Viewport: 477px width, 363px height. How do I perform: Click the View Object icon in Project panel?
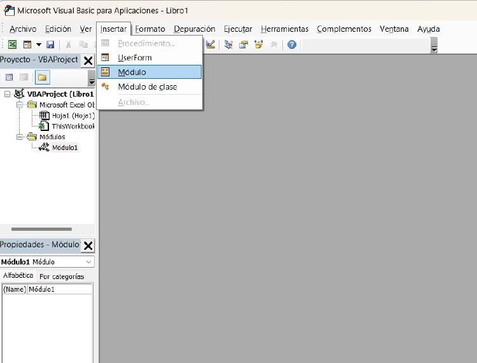click(x=24, y=77)
